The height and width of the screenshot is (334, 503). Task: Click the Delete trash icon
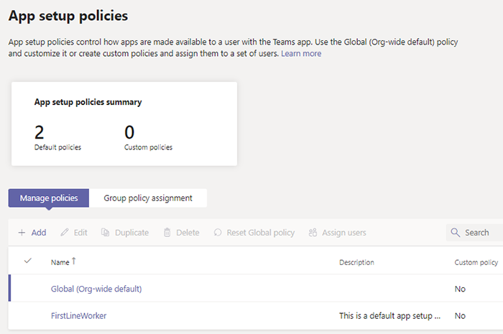coord(167,233)
